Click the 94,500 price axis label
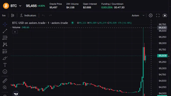Screen dimensions: 171x96 tap(162, 81)
